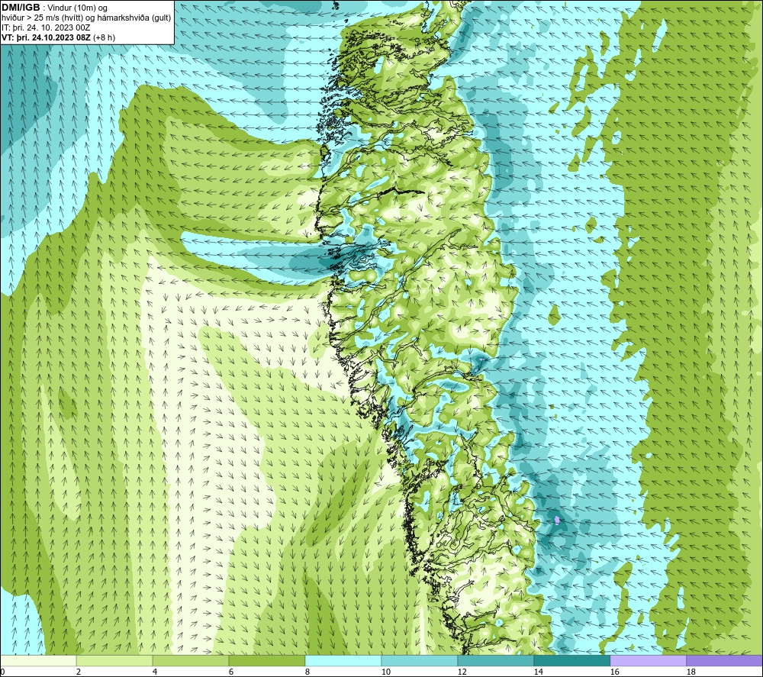Click the legend label "10"
The height and width of the screenshot is (677, 763).
(385, 672)
